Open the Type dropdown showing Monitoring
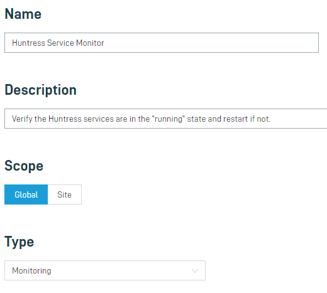The width and height of the screenshot is (327, 293). coord(105,270)
